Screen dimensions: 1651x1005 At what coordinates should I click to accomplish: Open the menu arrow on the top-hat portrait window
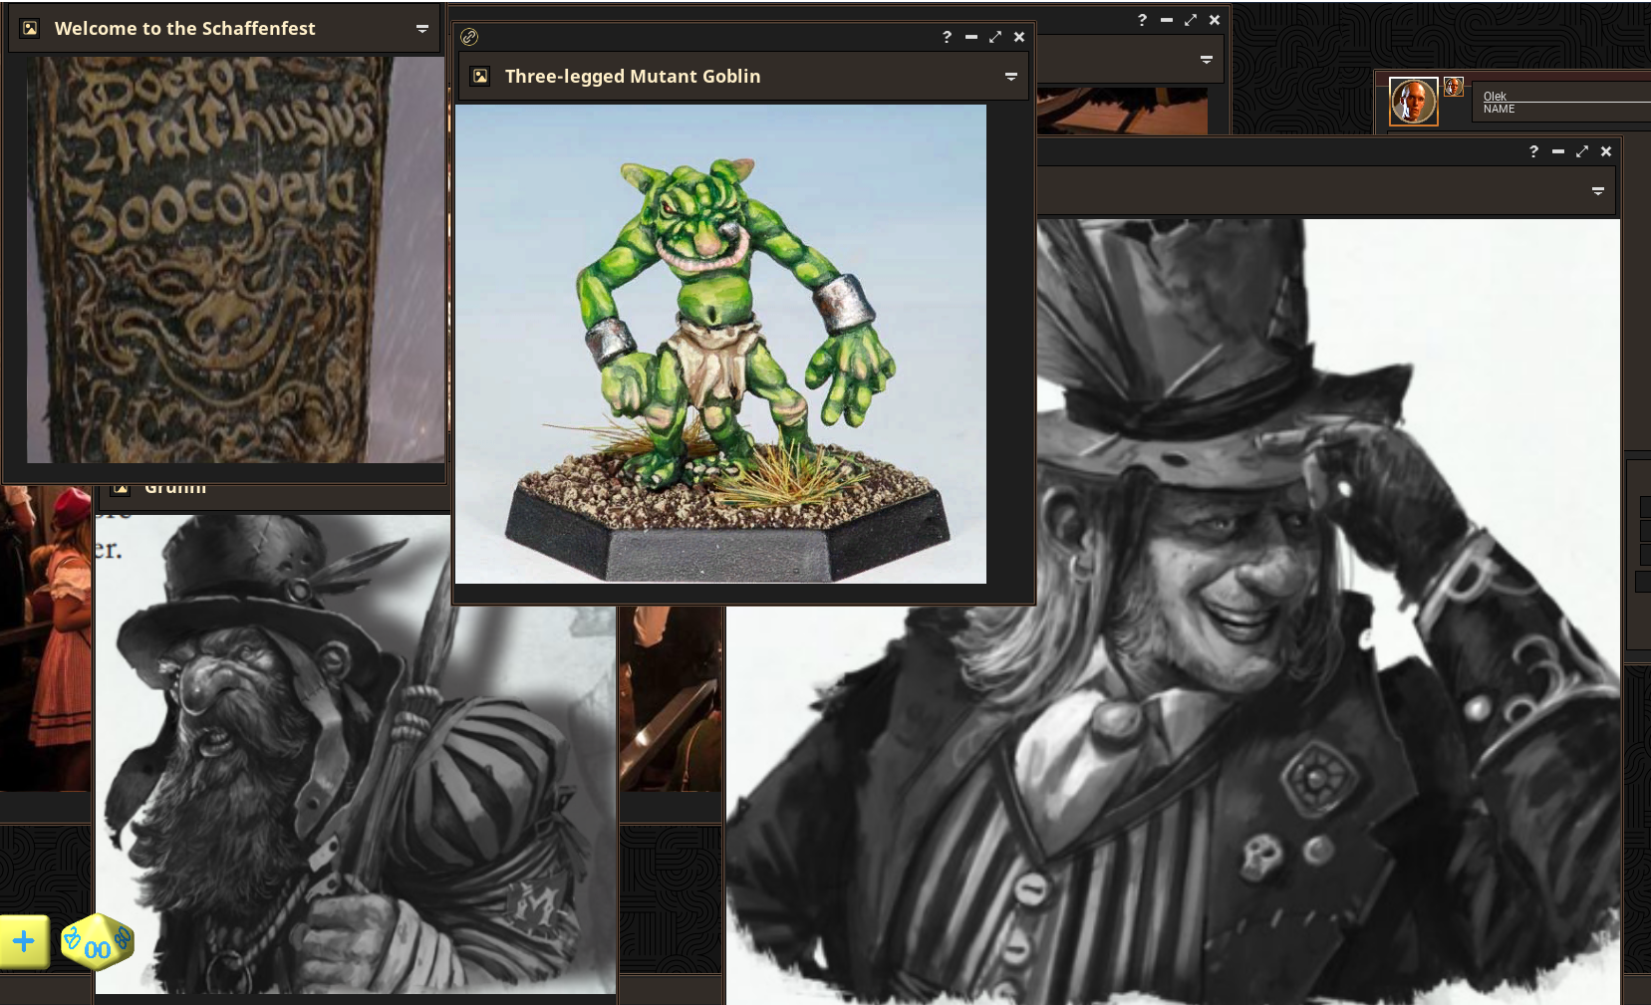[x=1597, y=191]
